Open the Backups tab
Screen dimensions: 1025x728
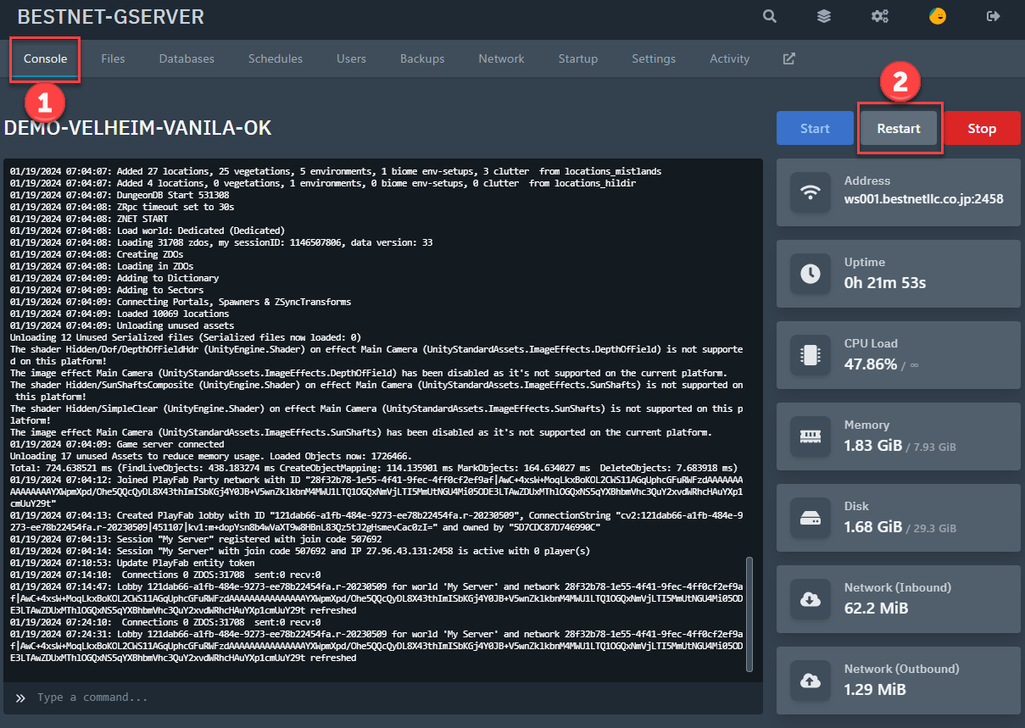(422, 58)
